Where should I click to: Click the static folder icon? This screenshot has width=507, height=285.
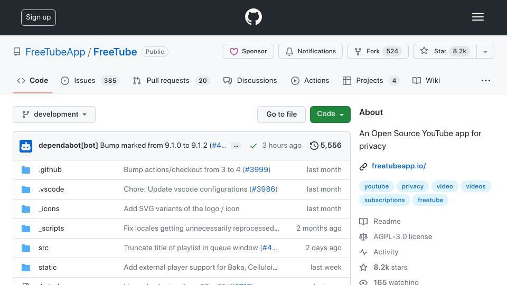(26, 268)
